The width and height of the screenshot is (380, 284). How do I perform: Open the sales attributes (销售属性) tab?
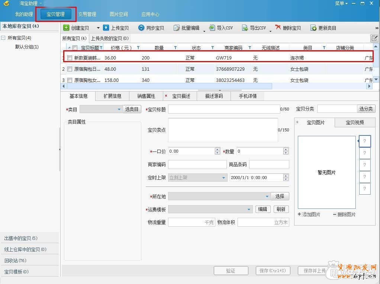coord(146,96)
